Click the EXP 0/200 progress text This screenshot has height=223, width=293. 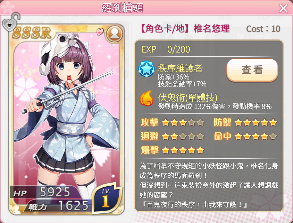(166, 49)
